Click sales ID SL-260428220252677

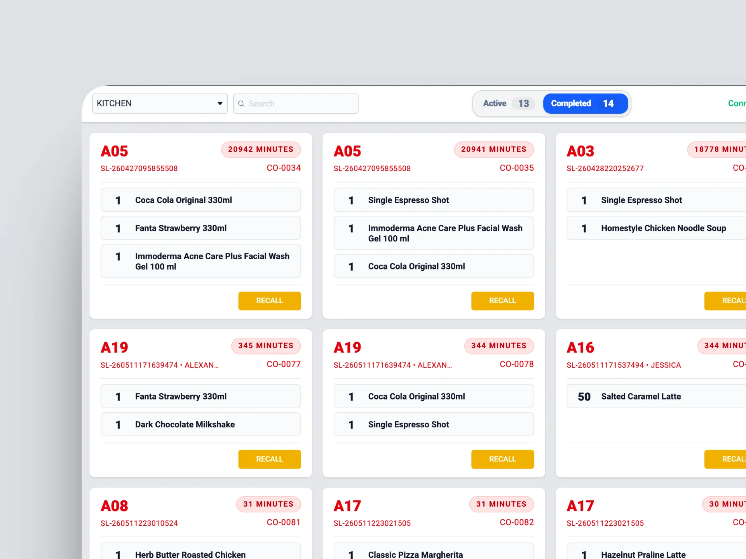click(x=605, y=168)
